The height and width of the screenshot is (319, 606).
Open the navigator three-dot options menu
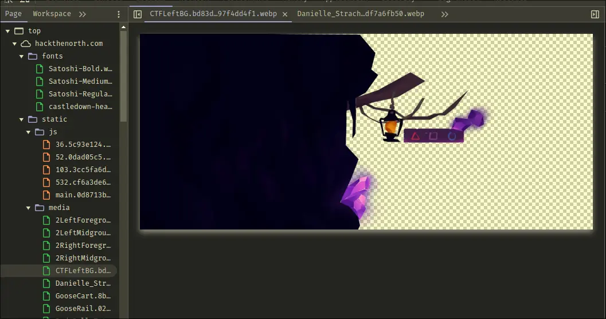tap(119, 14)
